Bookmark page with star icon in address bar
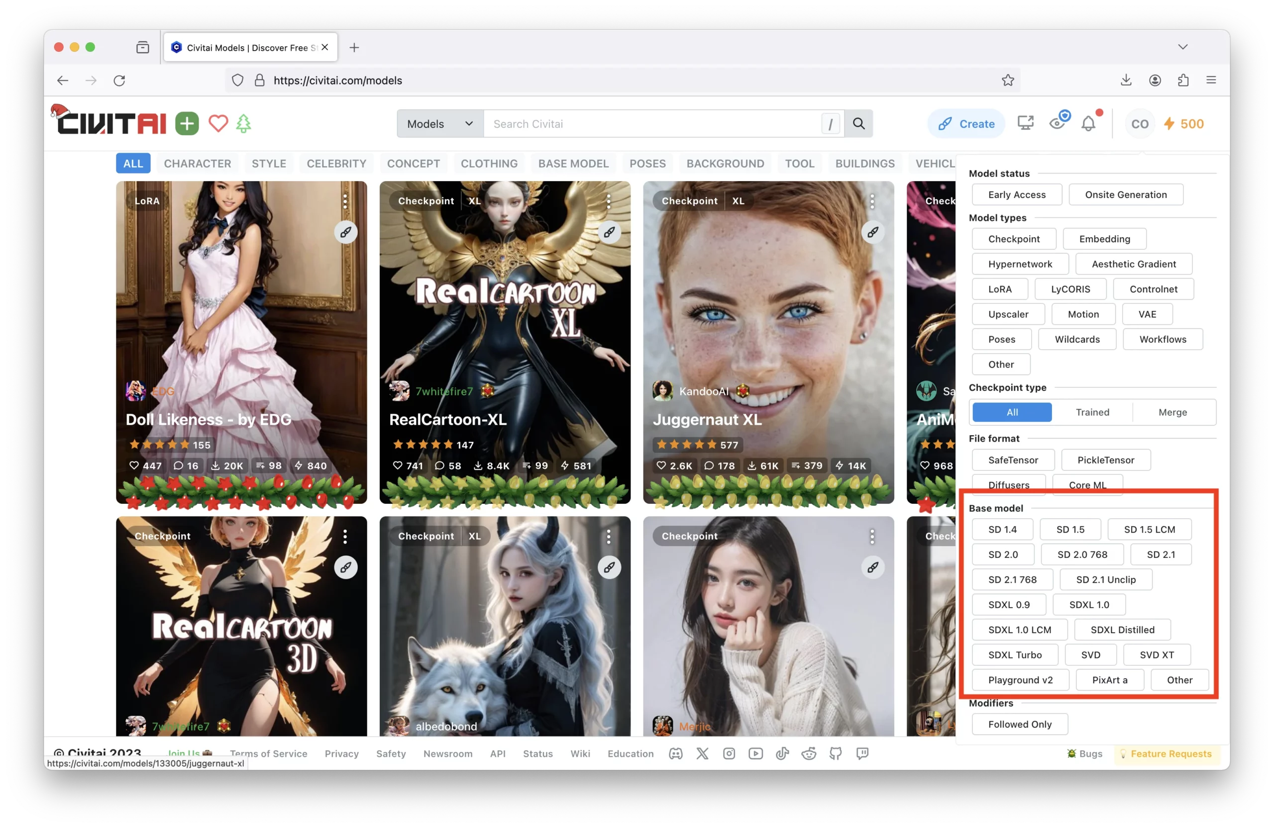This screenshot has height=828, width=1274. (1008, 80)
